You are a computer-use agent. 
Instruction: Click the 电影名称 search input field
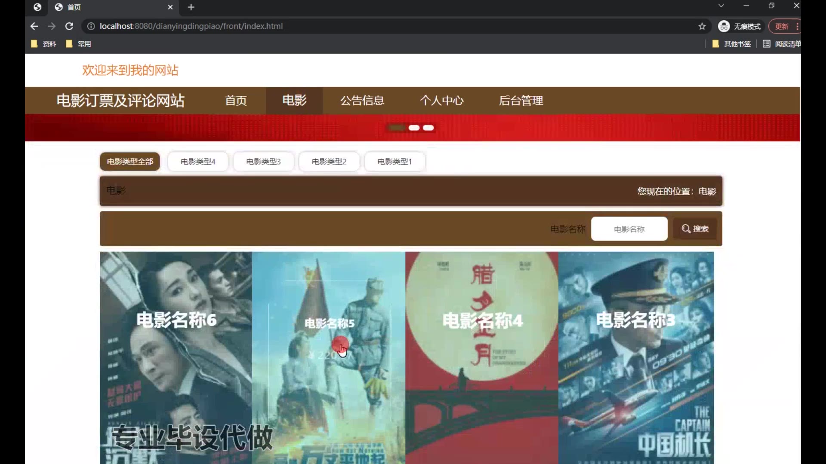(x=629, y=229)
